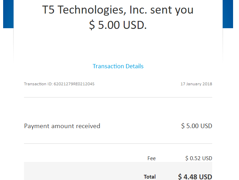This screenshot has height=180, width=239.
Task: Click the date 17 January 2018
Action: coord(196,84)
